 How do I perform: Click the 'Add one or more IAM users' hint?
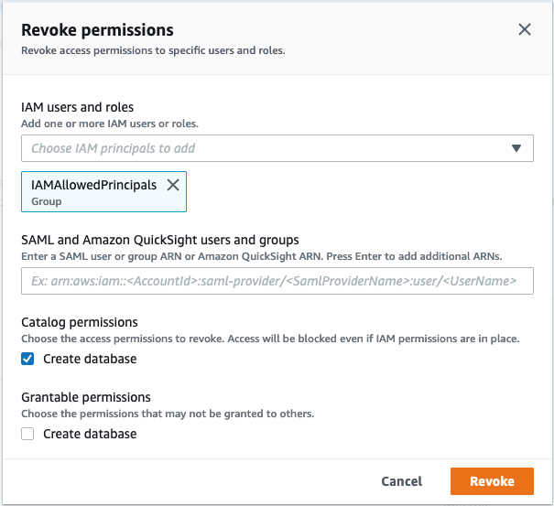(109, 124)
